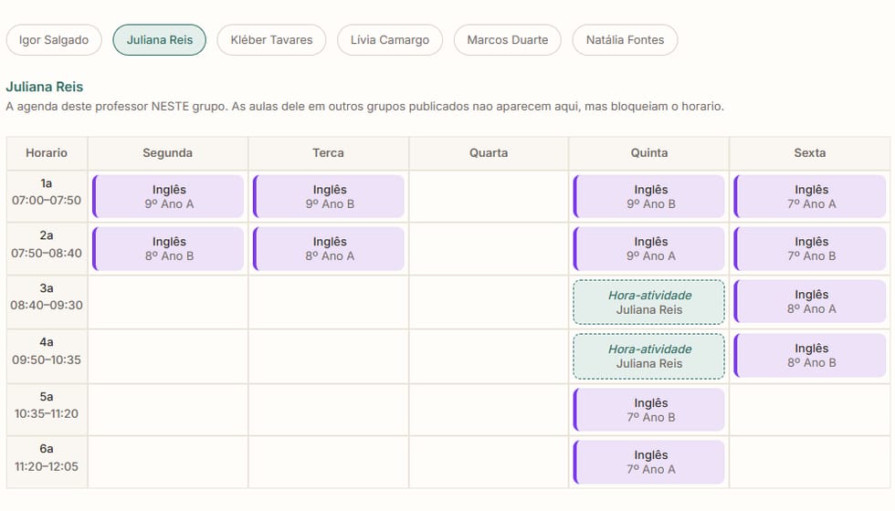The height and width of the screenshot is (511, 895).
Task: Click the 1a 07:00–07:50 time slot
Action: pos(47,196)
